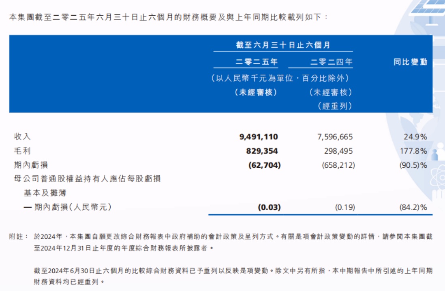
Task: Click the footnote line starting 至2024年12月31日
Action: pos(124,248)
